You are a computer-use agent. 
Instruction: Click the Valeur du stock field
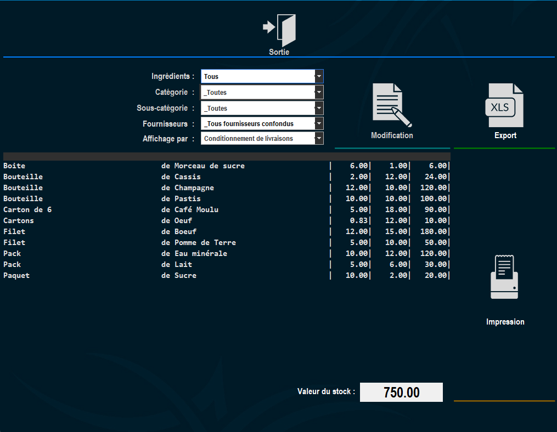pyautogui.click(x=401, y=392)
